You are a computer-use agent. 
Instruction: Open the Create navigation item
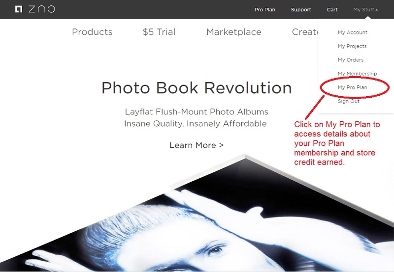click(305, 32)
